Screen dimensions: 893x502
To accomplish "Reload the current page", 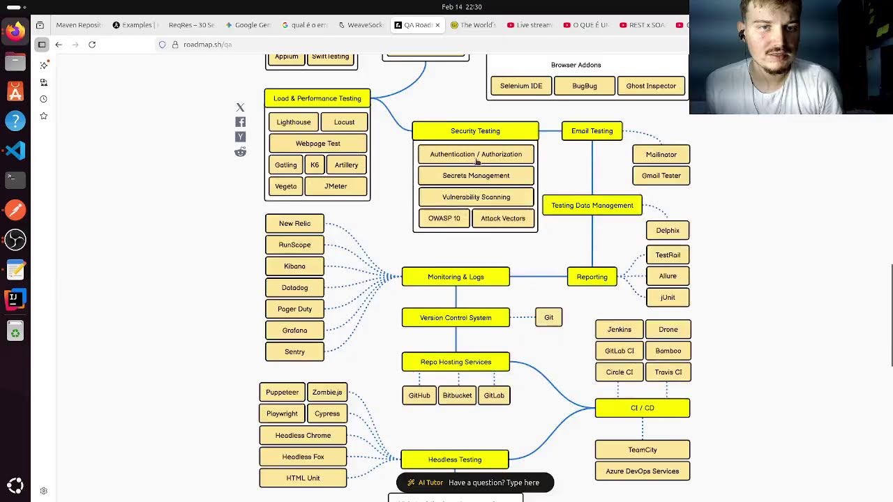I will click(92, 45).
